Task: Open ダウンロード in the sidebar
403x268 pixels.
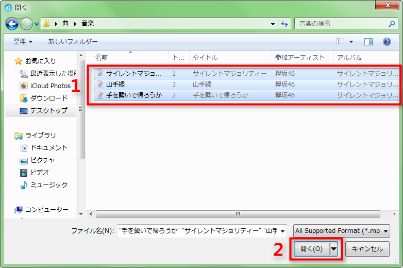Action: [49, 98]
